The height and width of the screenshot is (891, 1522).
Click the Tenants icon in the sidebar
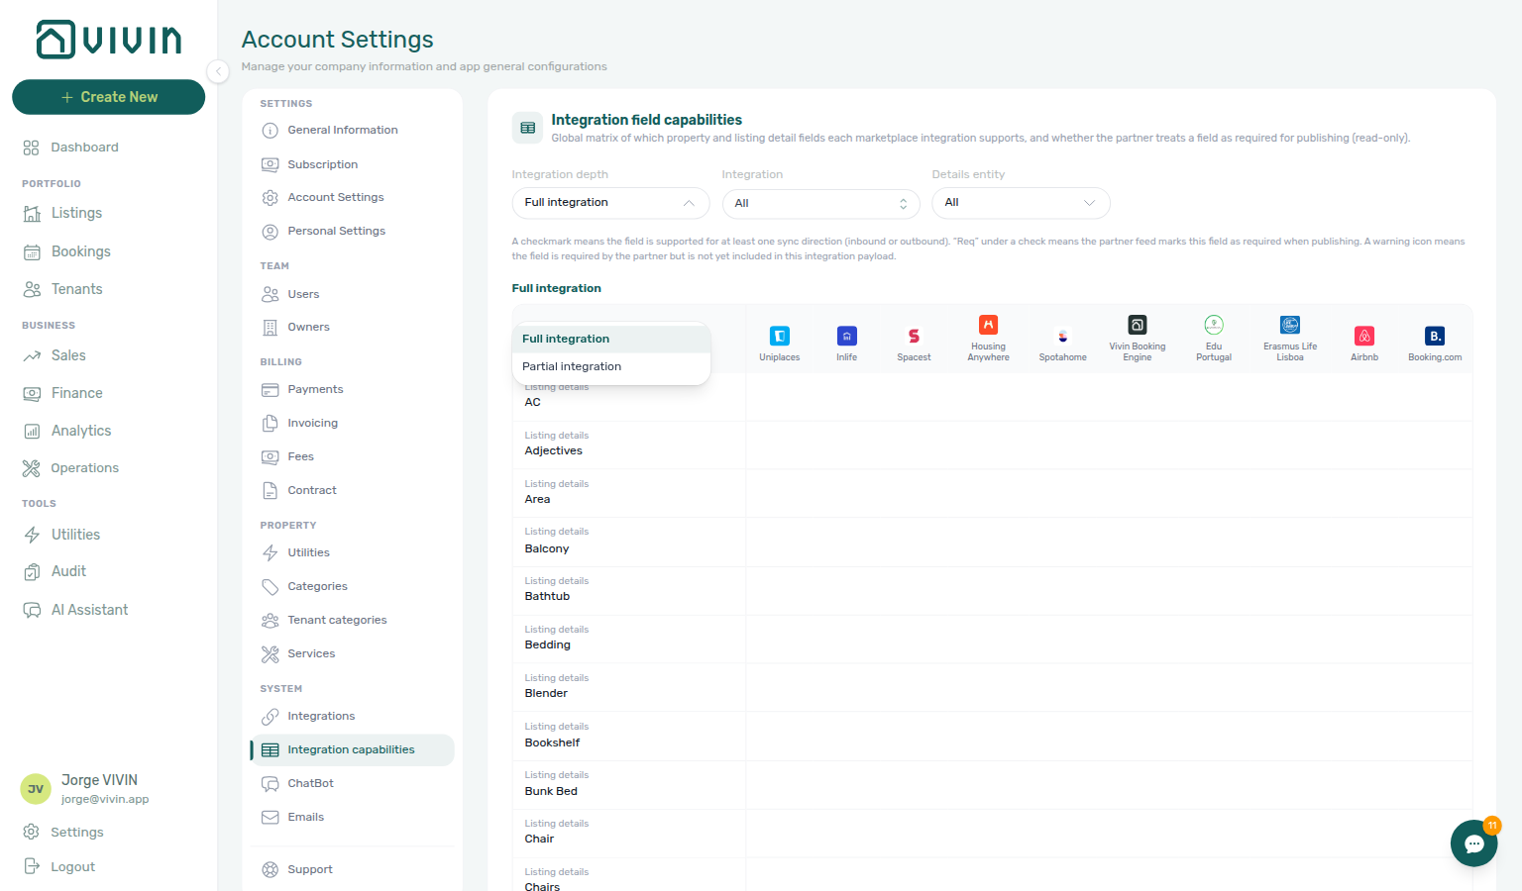coord(32,289)
